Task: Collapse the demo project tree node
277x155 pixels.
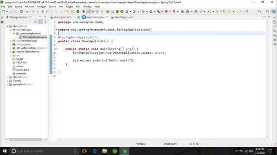Action: [7, 26]
